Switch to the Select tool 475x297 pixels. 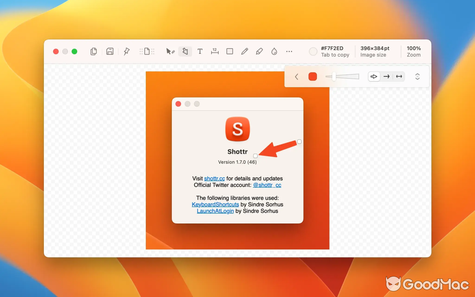pos(170,51)
